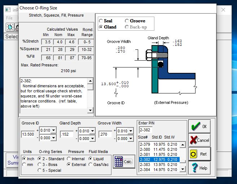This screenshot has height=184, width=237.
Task: Open Groove Width minus tolerance dropdown
Action: pos(131,139)
